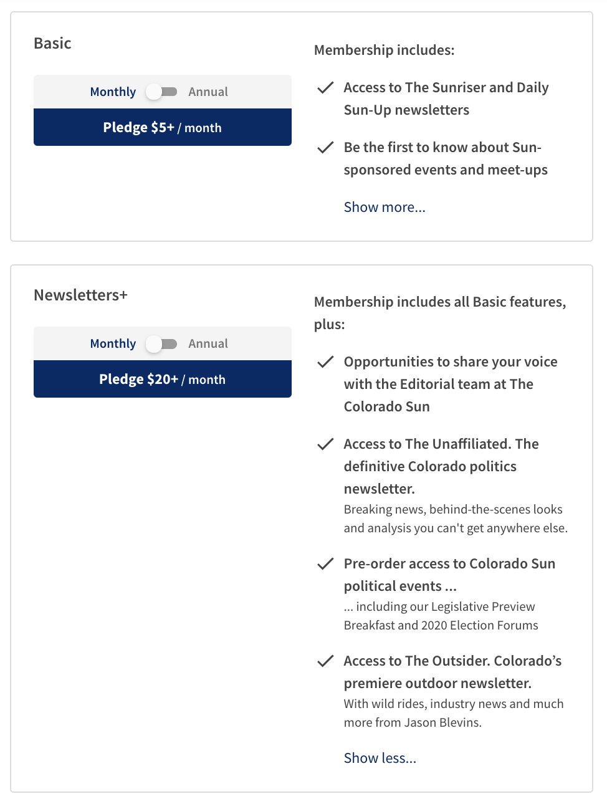
Task: Click checkmark next to The Unaffiliated newsletter
Action: 325,444
